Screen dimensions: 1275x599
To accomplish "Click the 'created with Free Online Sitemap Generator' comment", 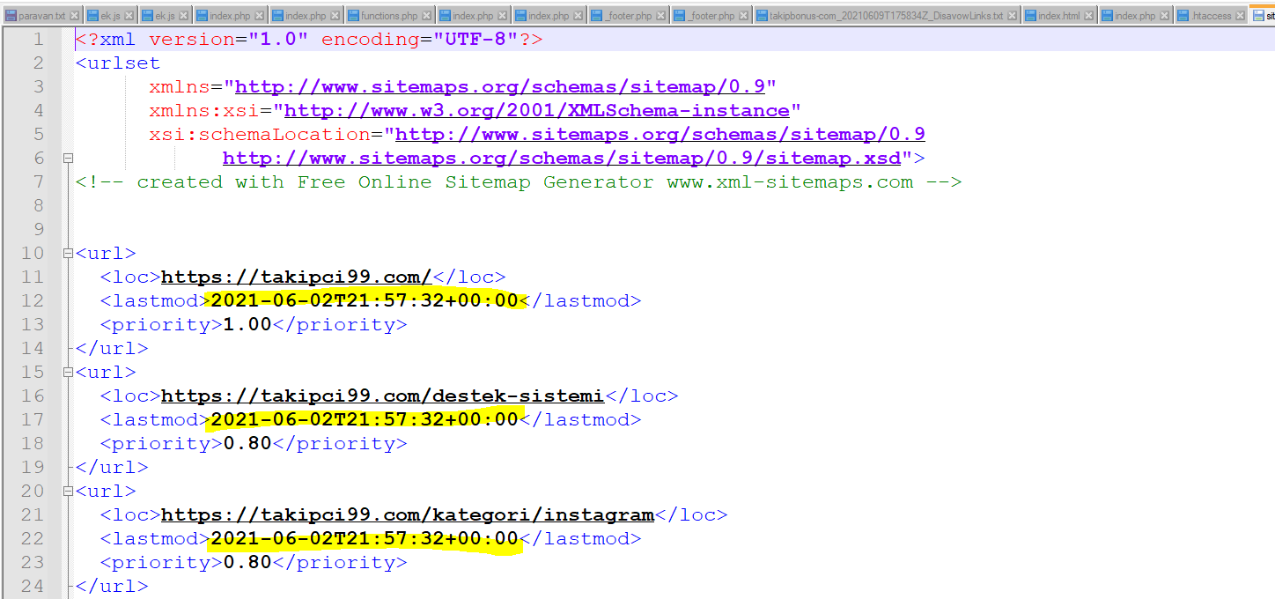I will pos(519,181).
